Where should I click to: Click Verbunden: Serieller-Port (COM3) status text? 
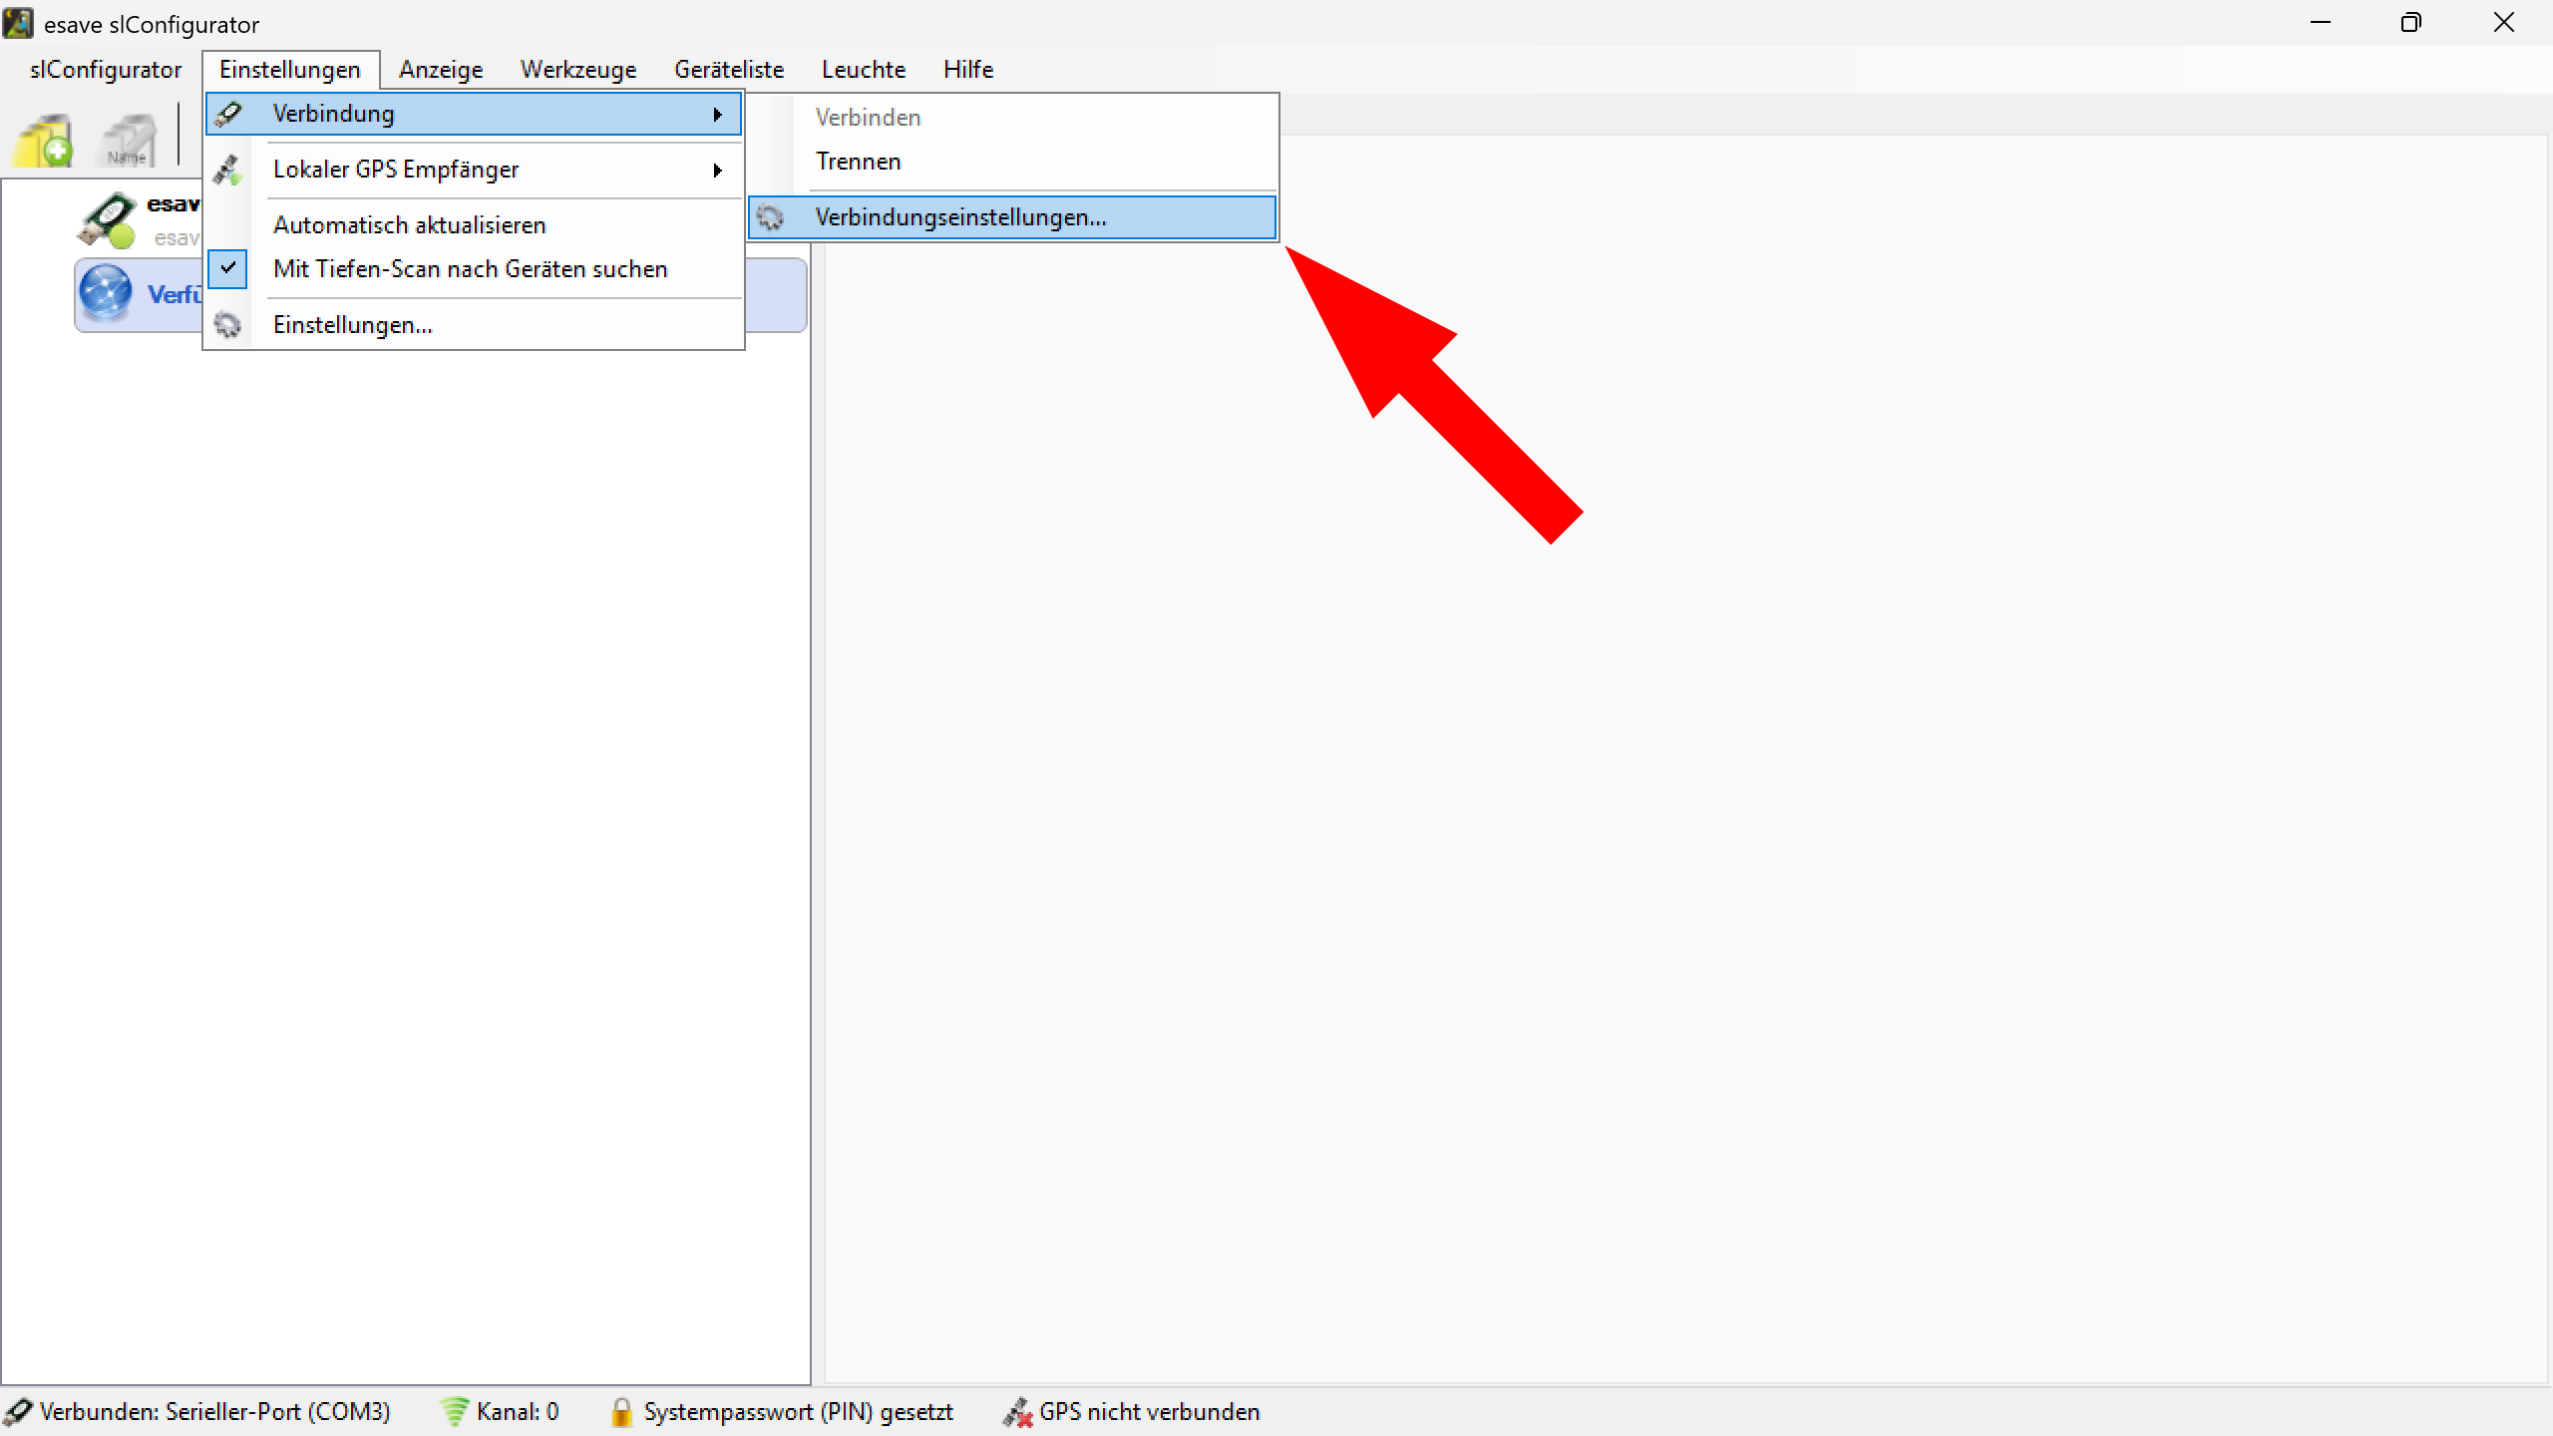pos(214,1412)
